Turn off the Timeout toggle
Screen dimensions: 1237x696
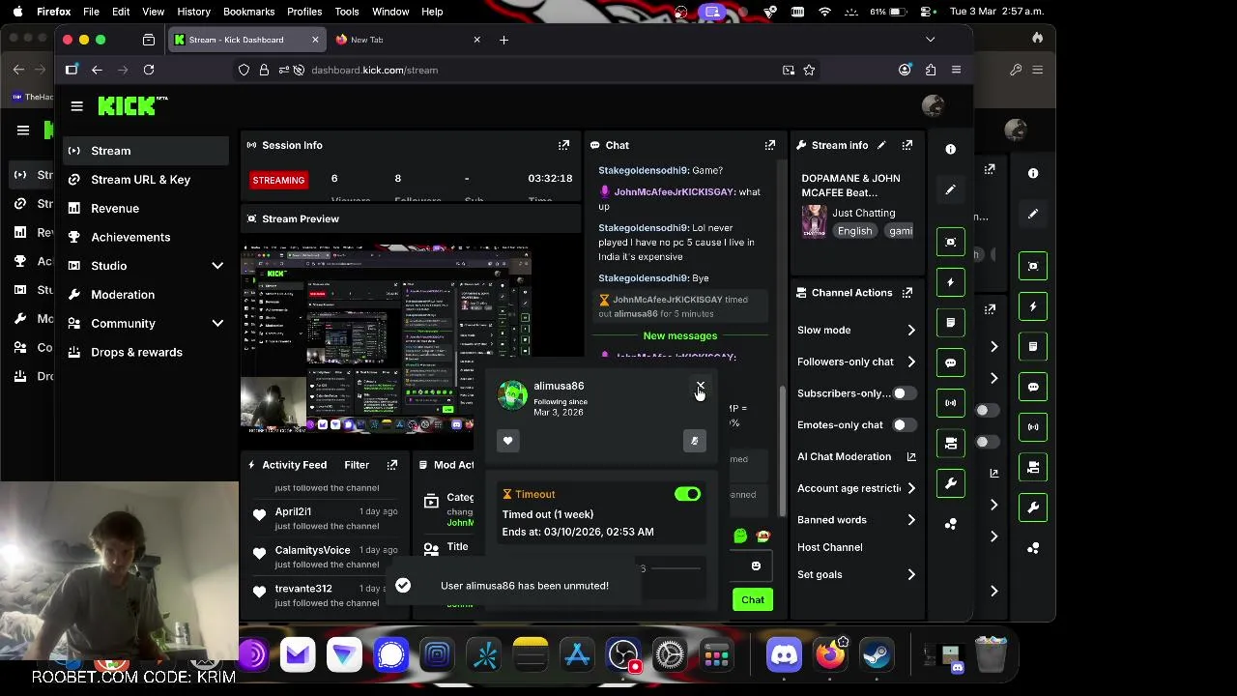pos(688,494)
